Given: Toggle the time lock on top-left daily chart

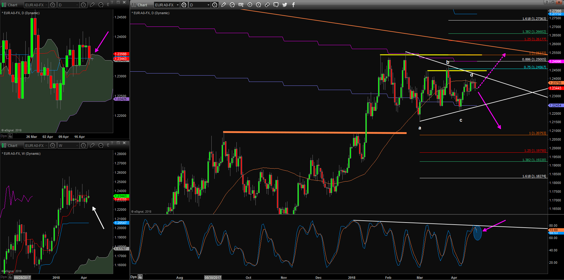Looking at the screenshot, I should pos(10,136).
